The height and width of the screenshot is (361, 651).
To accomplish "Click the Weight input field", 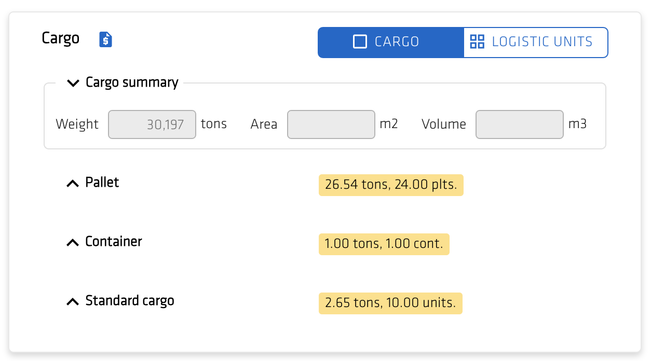I will (x=152, y=124).
